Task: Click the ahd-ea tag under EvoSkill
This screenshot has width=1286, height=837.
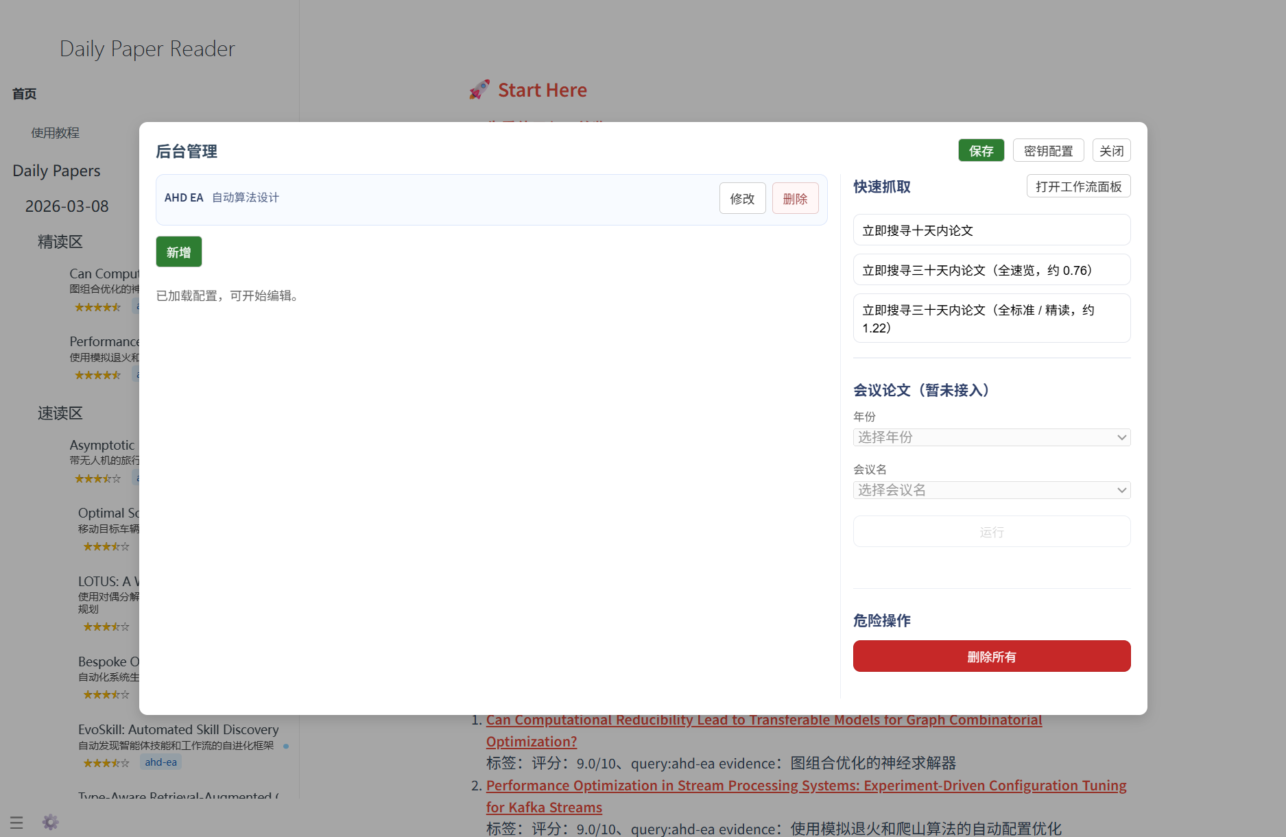Action: pos(160,762)
